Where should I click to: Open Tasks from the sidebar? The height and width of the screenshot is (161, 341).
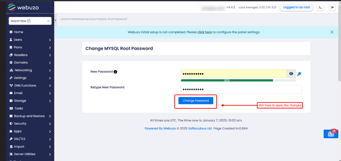pos(18,109)
